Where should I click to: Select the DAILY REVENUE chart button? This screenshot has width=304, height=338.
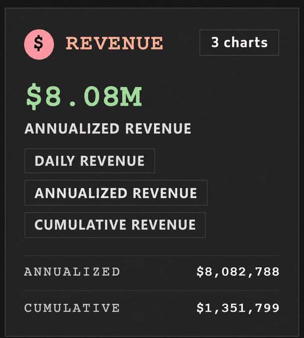(x=90, y=161)
